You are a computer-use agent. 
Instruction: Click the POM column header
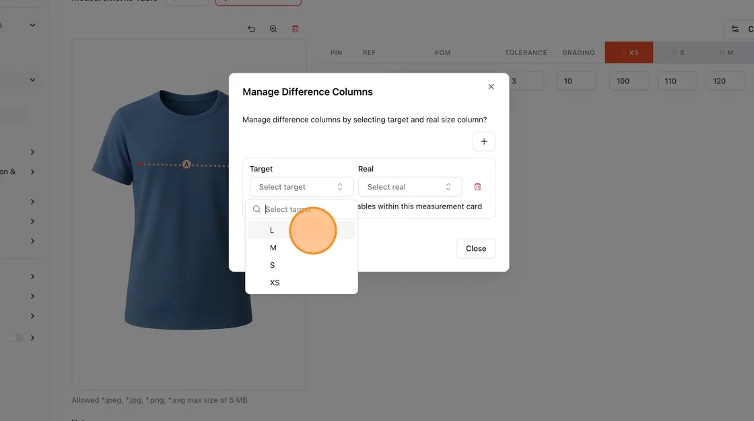click(442, 53)
